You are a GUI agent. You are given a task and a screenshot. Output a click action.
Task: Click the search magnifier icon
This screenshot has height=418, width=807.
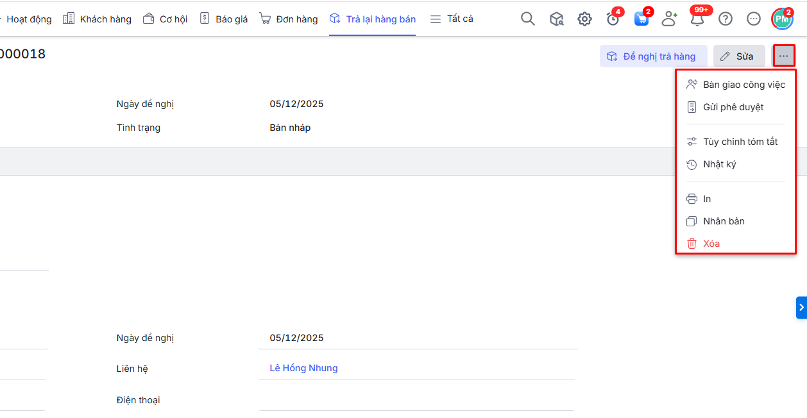pyautogui.click(x=527, y=19)
